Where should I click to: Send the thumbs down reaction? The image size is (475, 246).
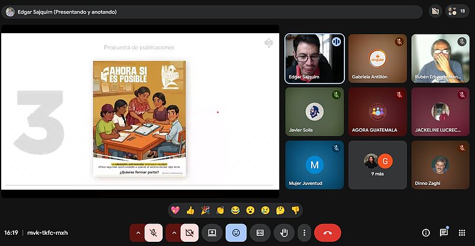point(295,210)
